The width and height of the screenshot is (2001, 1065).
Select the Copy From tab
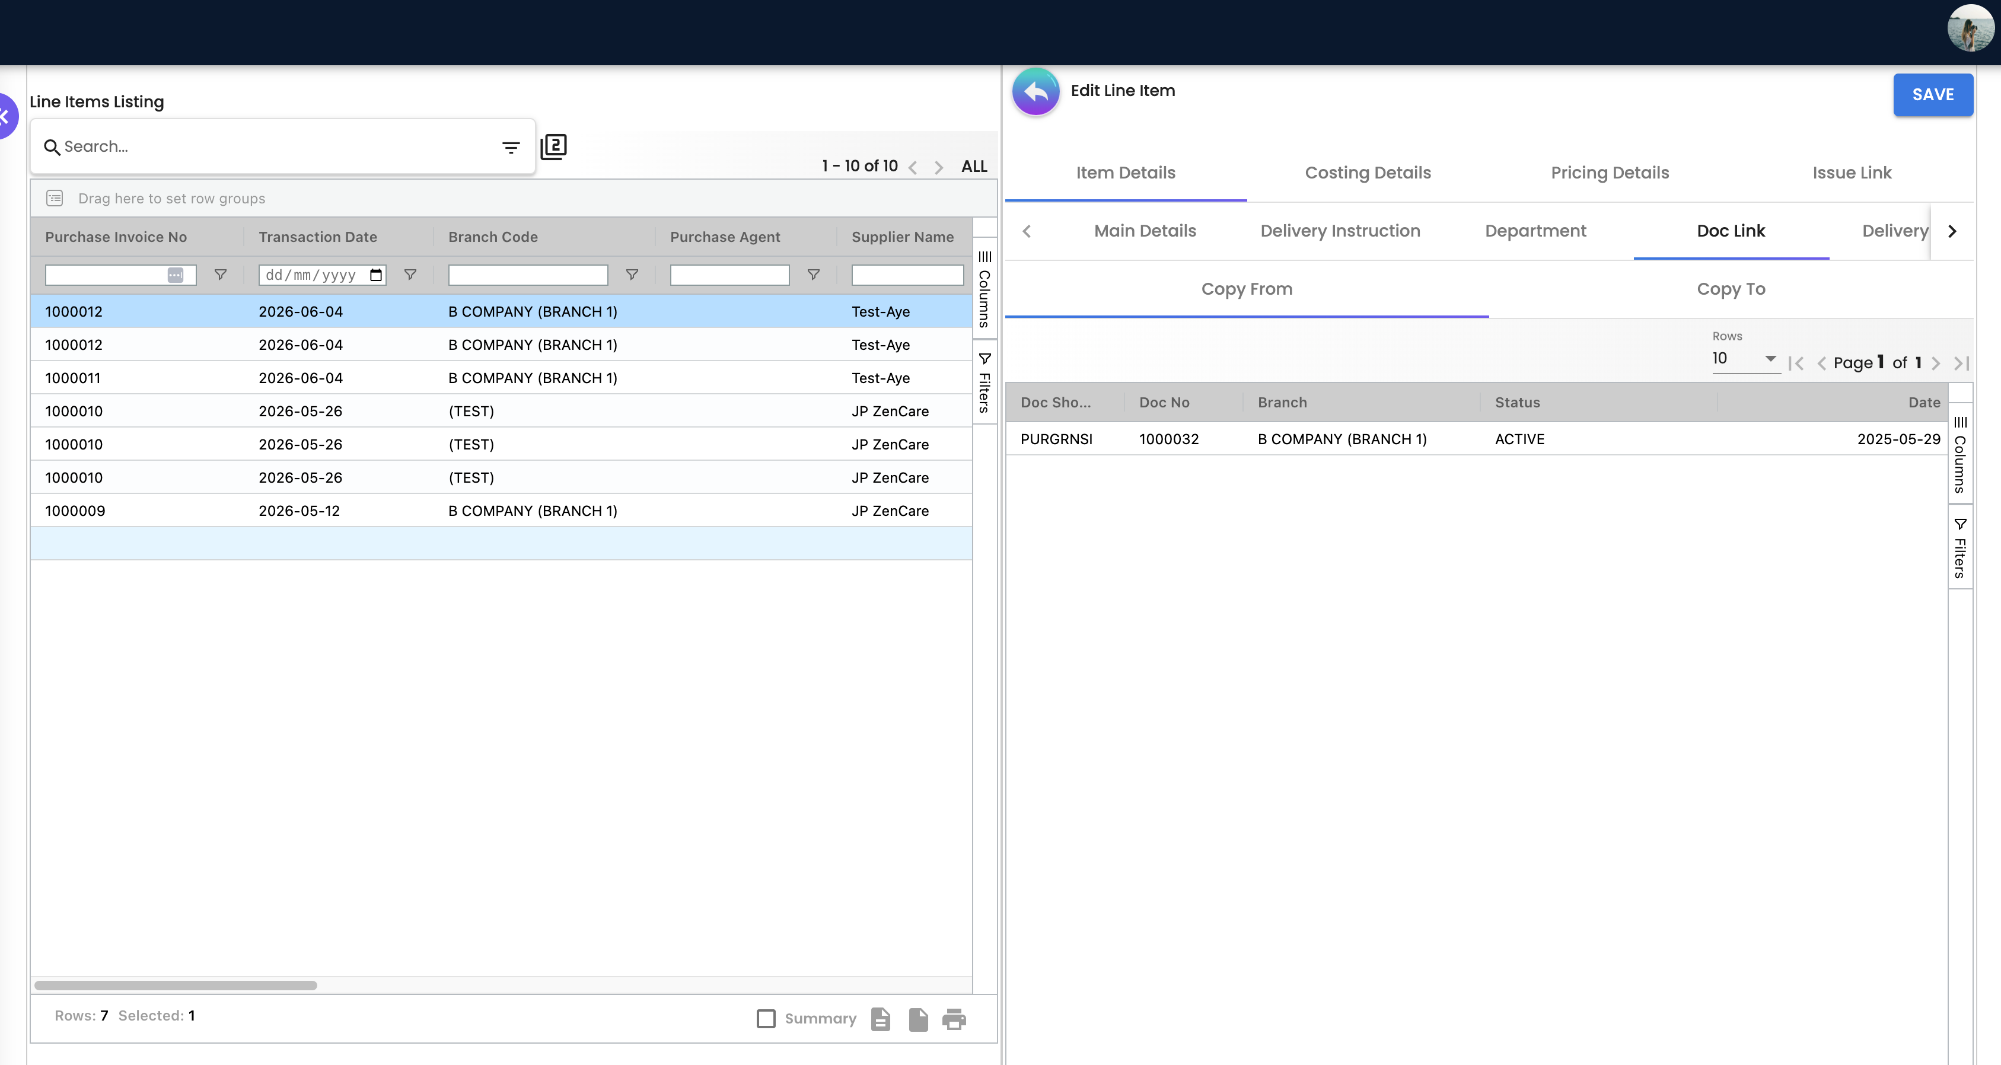[x=1247, y=290]
